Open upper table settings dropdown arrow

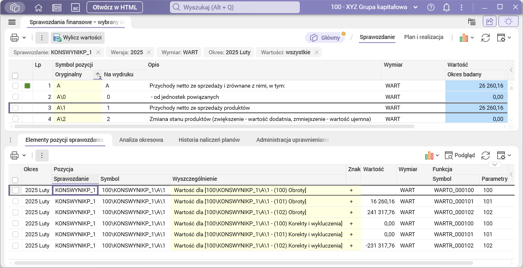509,38
